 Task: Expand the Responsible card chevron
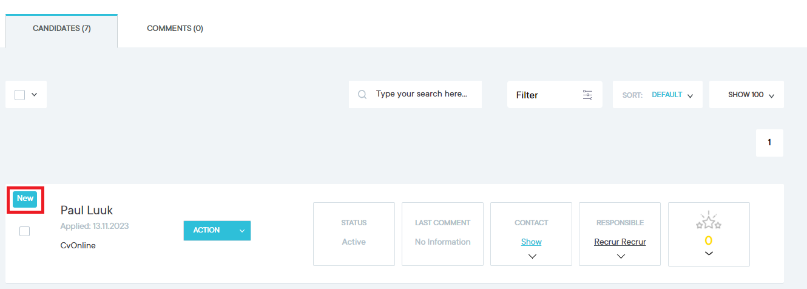coord(620,256)
